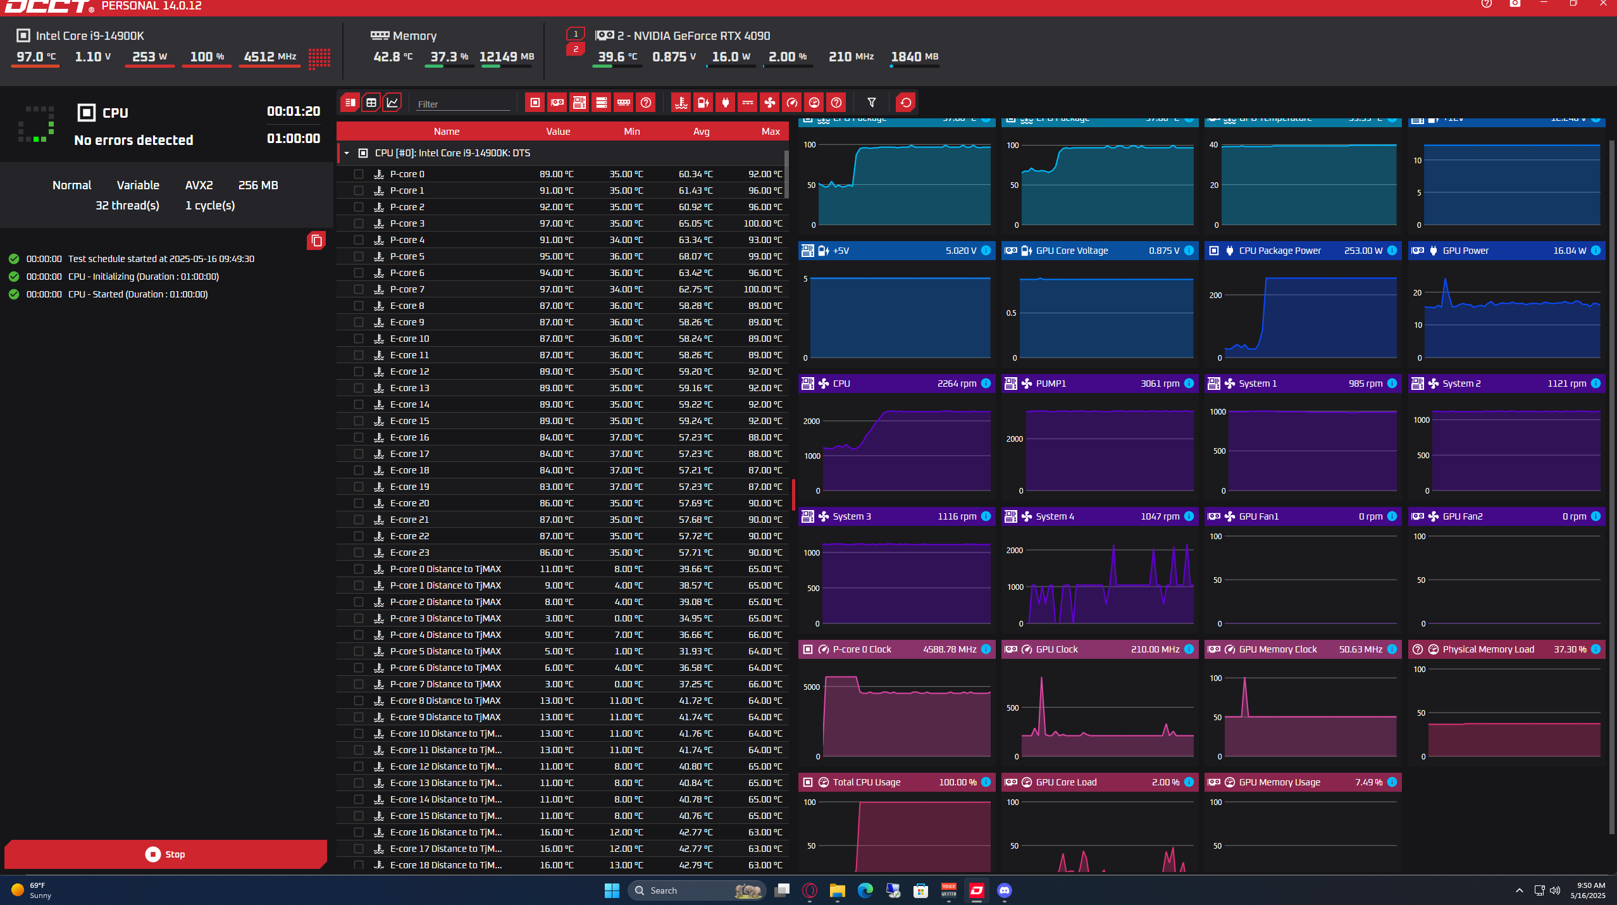Toggle the temperature sensor filter icon
The height and width of the screenshot is (905, 1617).
pyautogui.click(x=681, y=103)
